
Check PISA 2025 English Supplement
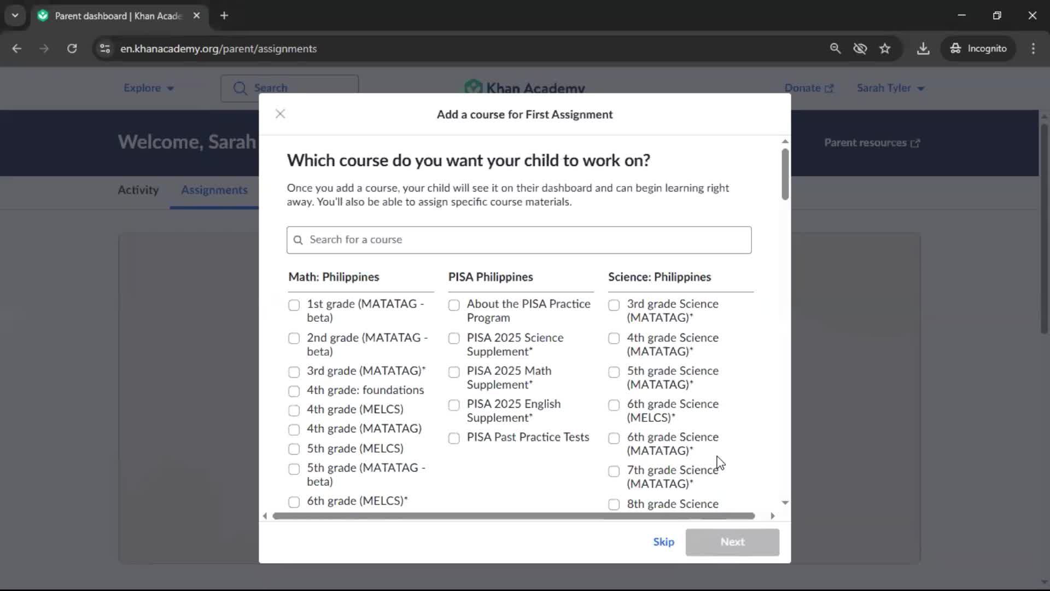click(x=454, y=405)
